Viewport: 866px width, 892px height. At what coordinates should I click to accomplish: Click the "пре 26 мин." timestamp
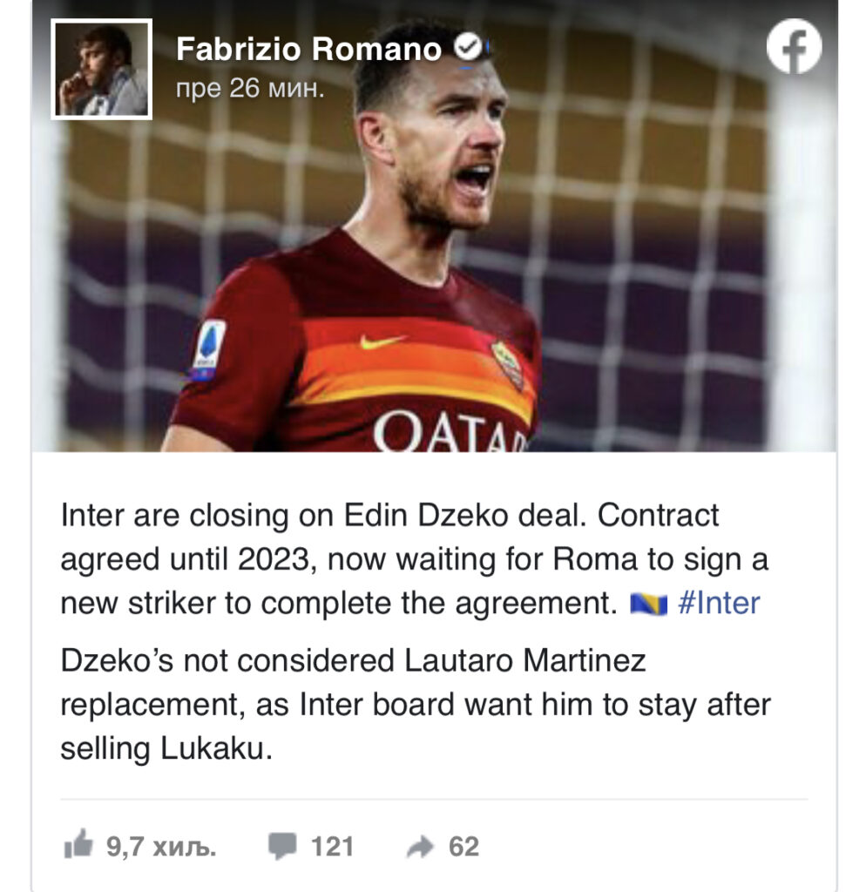point(250,88)
